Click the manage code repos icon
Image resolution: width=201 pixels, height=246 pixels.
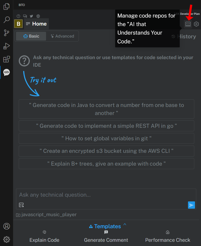pos(188,24)
